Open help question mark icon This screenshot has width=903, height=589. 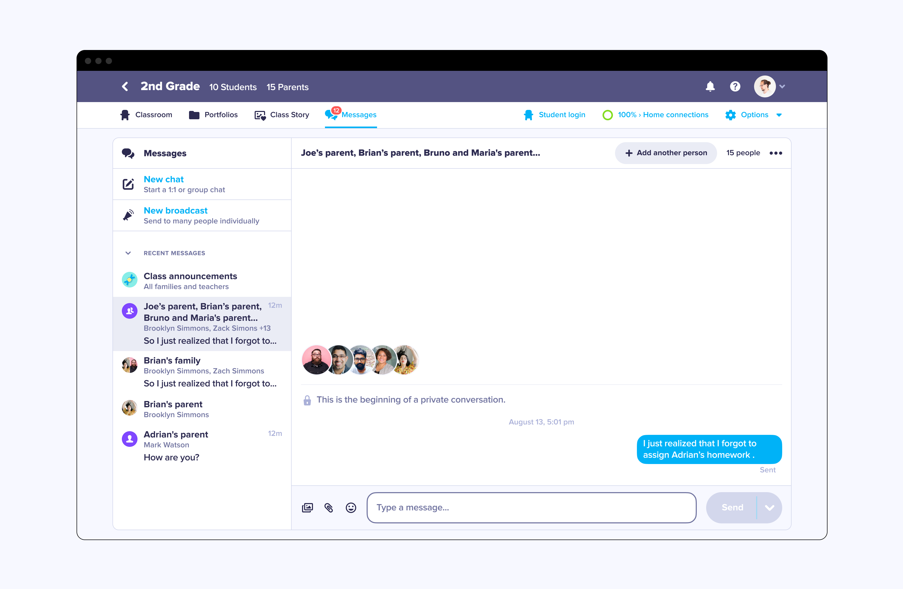[735, 86]
